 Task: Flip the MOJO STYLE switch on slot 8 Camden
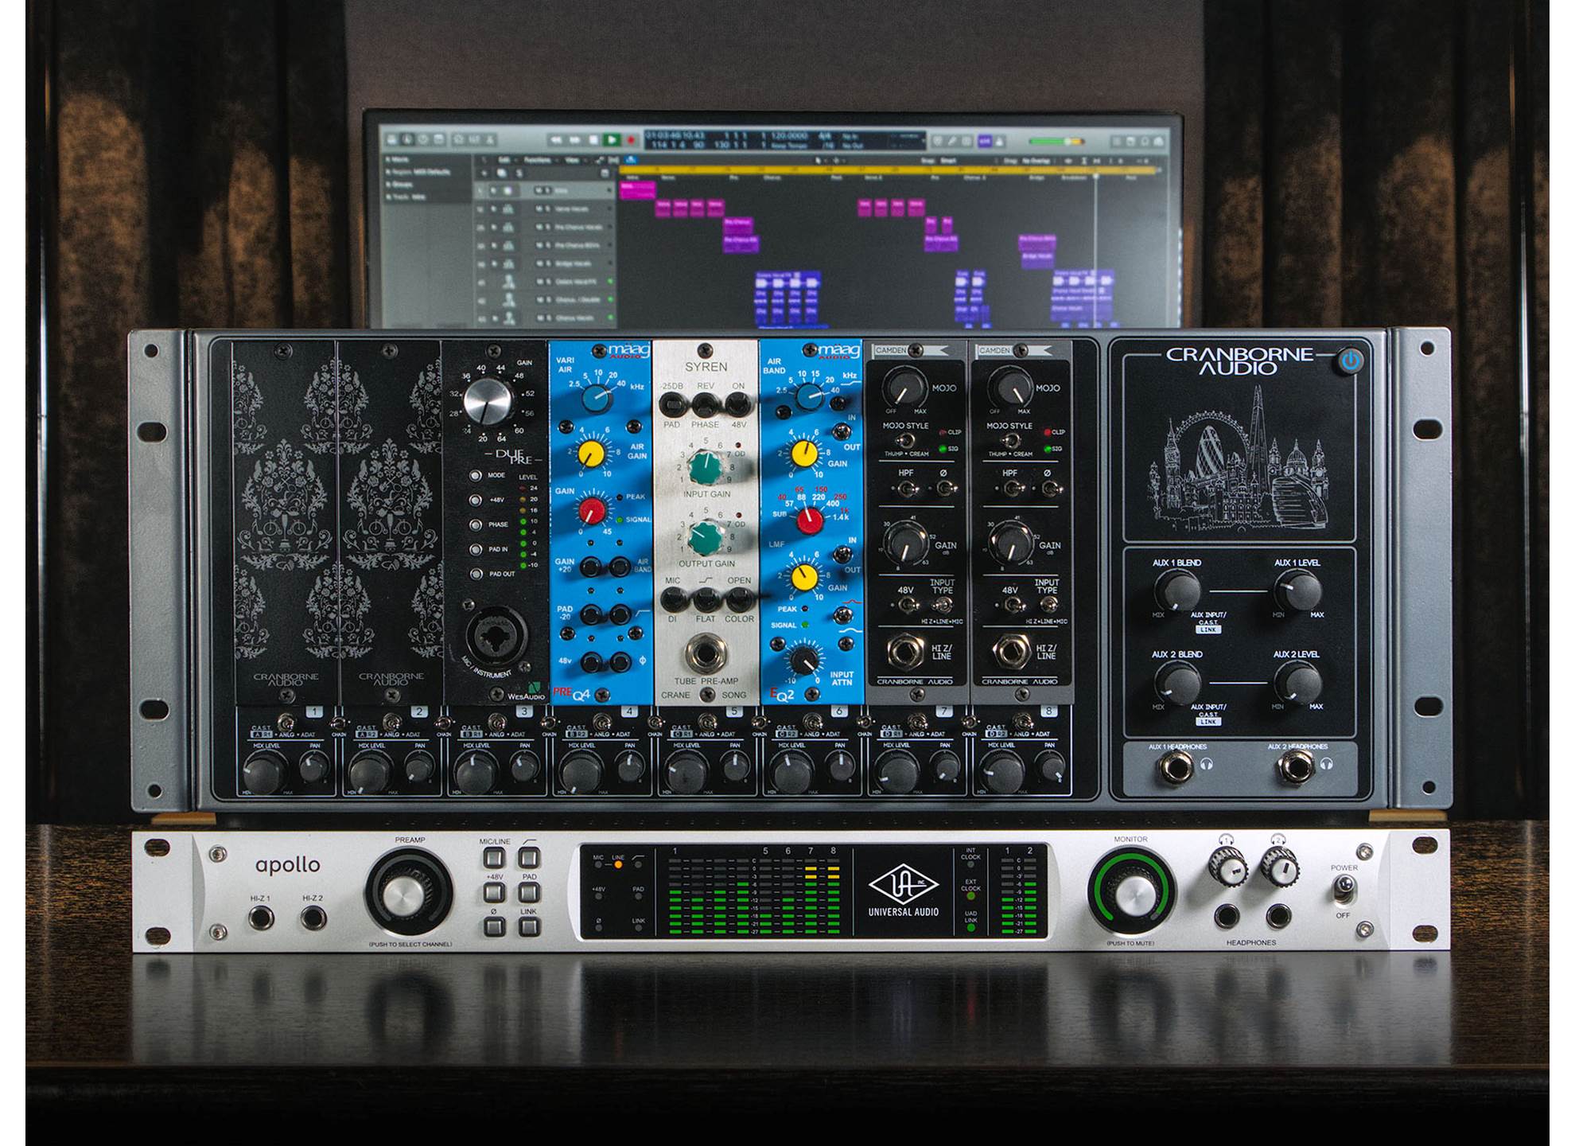pyautogui.click(x=1011, y=441)
